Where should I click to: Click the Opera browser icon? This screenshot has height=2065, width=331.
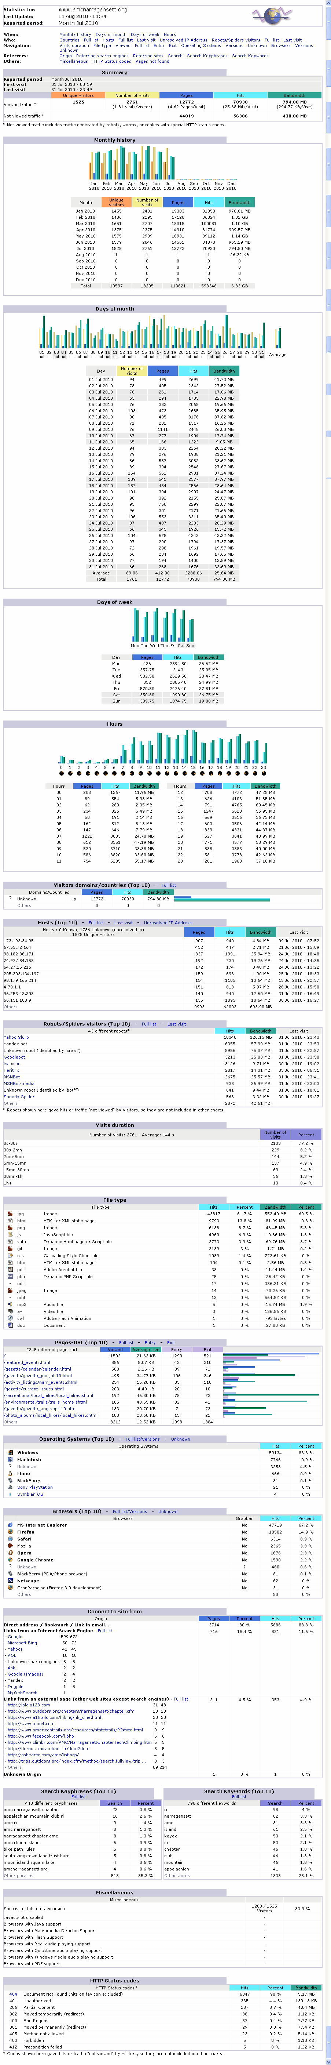pos(10,1553)
